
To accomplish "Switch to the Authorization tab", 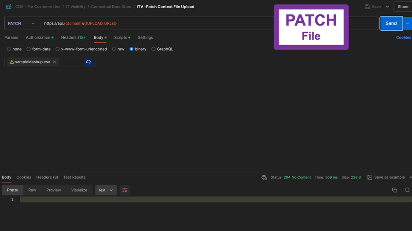I will [38, 37].
